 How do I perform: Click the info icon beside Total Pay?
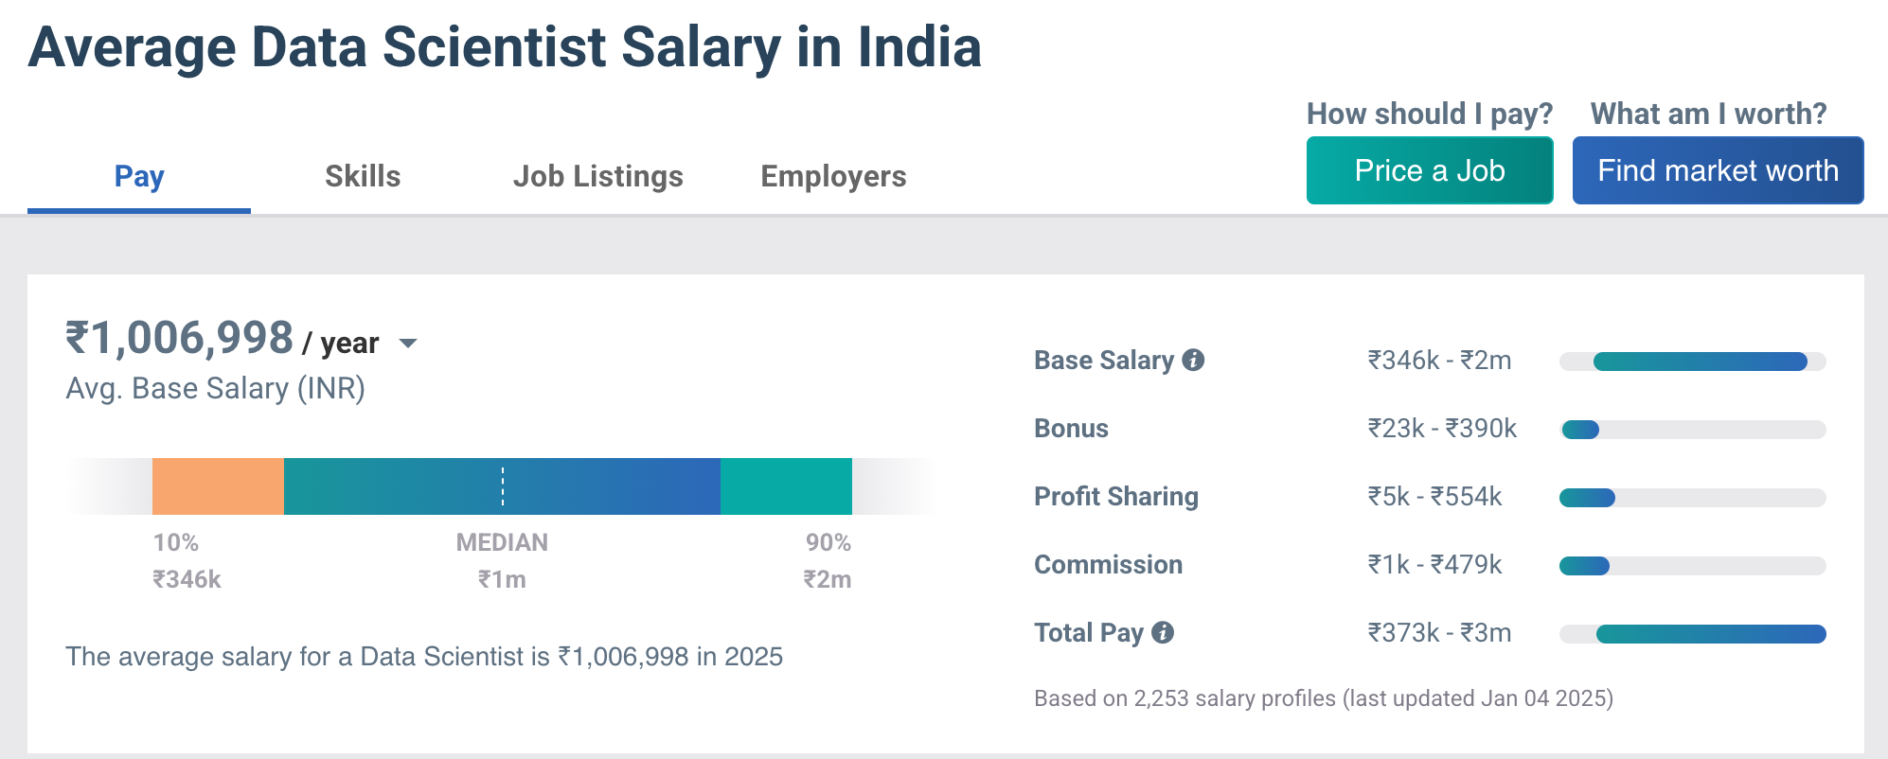click(x=1163, y=630)
